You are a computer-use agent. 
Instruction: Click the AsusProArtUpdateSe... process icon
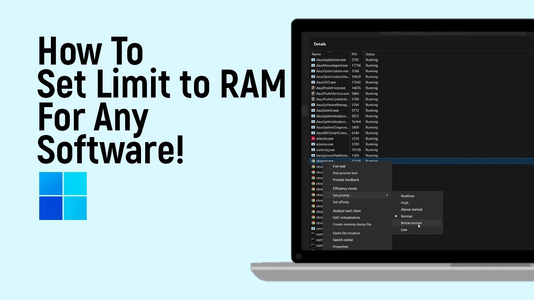coord(313,99)
